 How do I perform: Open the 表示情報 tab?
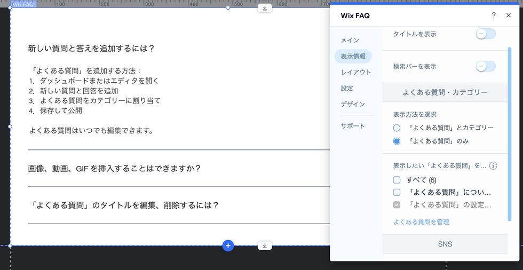coord(353,57)
